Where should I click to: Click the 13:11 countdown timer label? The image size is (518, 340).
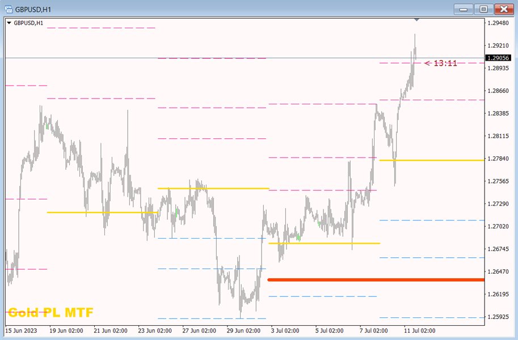[x=445, y=63]
